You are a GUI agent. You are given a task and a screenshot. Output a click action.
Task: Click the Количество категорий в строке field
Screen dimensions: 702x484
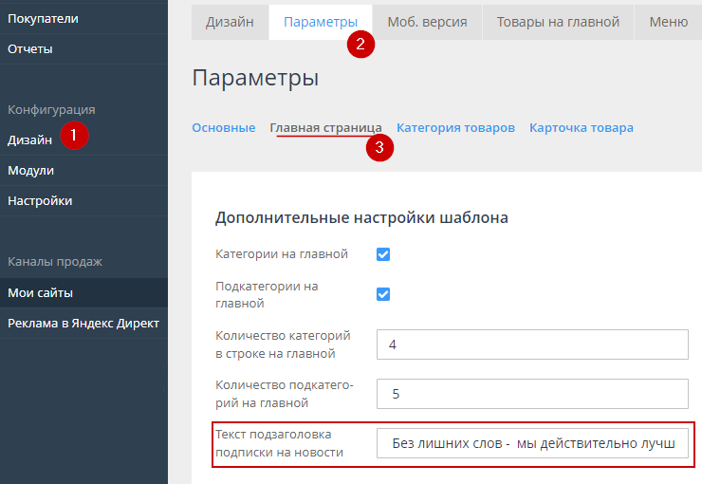(531, 344)
